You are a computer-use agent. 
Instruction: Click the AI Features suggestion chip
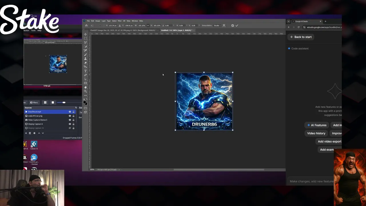317,125
